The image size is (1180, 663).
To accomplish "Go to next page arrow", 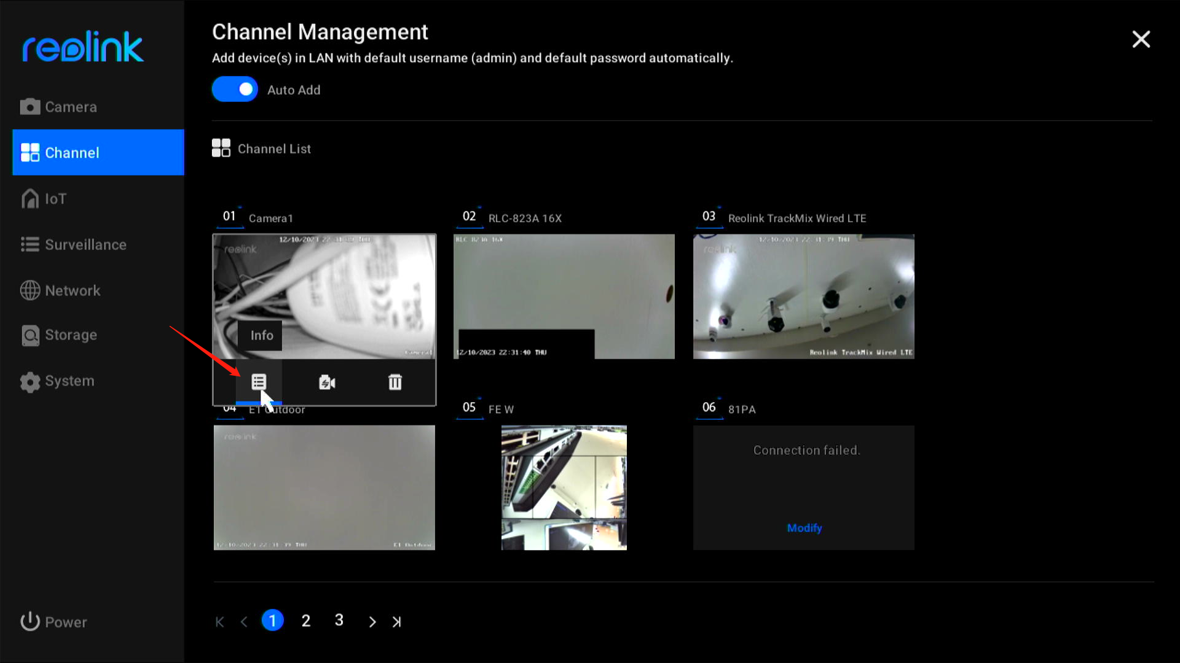I will (x=372, y=622).
